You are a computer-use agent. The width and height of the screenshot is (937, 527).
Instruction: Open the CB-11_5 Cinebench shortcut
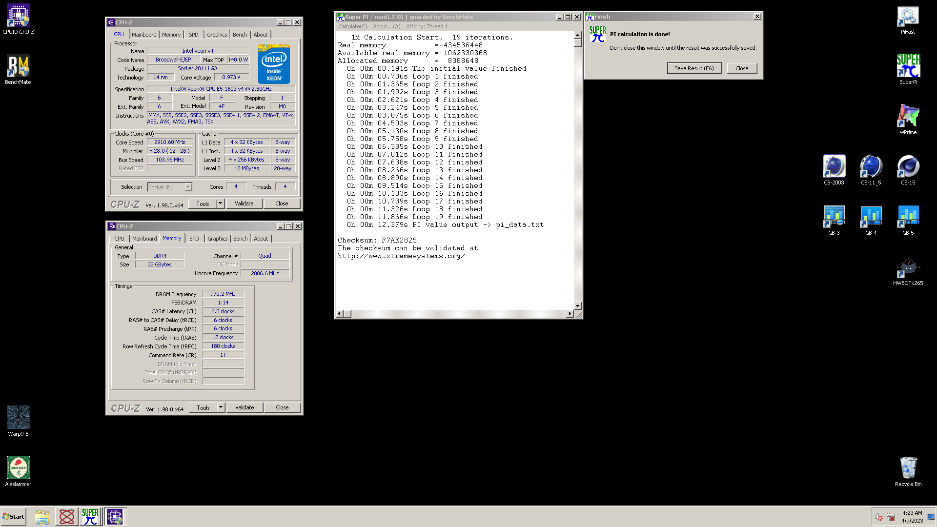pyautogui.click(x=871, y=170)
